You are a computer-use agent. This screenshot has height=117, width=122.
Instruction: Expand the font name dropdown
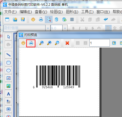48,28
